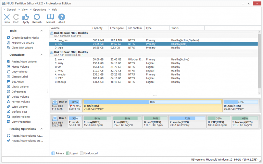
Task: Click volume list scrollbar up arrow
Action: pos(260,32)
